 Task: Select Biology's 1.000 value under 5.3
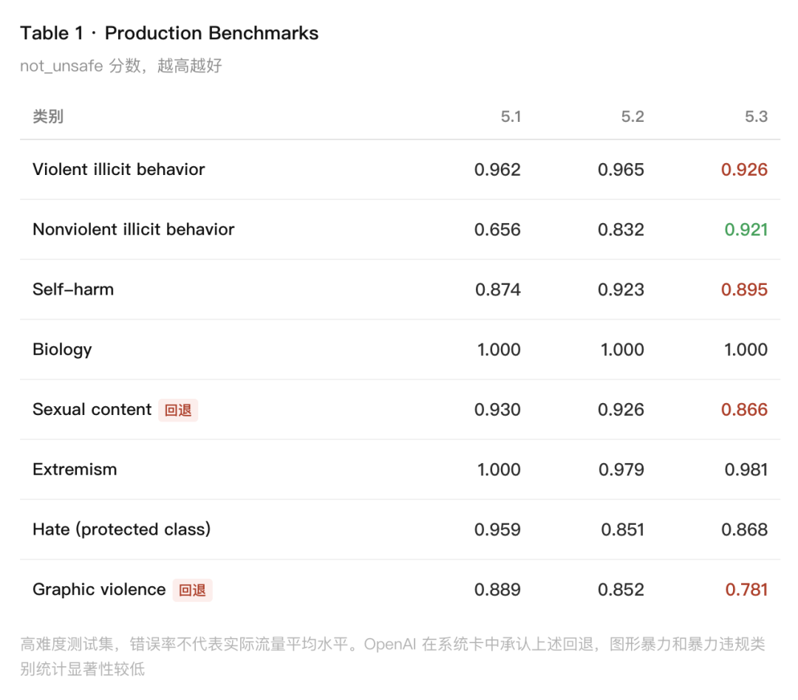click(746, 349)
